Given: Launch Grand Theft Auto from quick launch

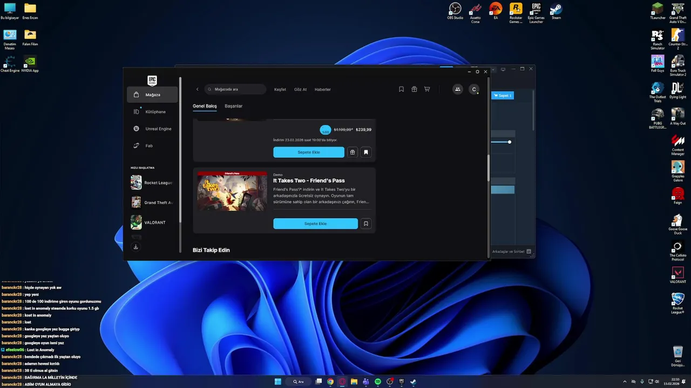Looking at the screenshot, I should [152, 203].
